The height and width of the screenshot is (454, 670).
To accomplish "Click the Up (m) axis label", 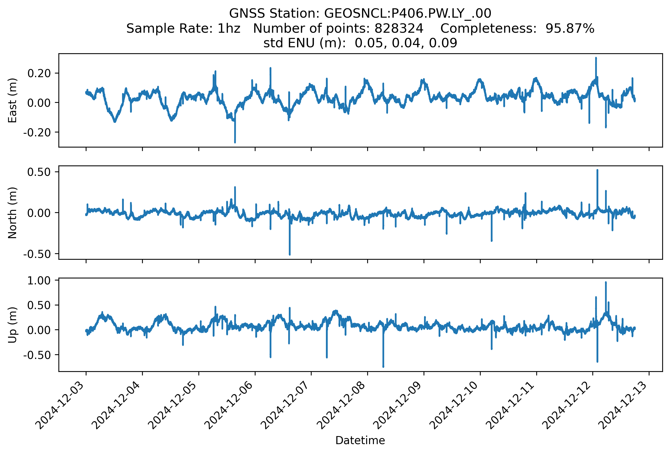I will [x=12, y=325].
